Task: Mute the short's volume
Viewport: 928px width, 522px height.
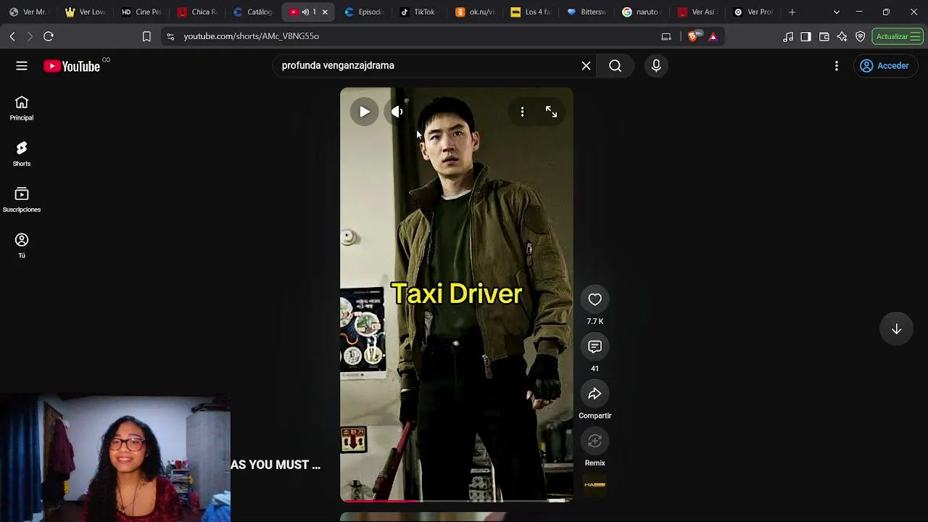Action: (397, 112)
